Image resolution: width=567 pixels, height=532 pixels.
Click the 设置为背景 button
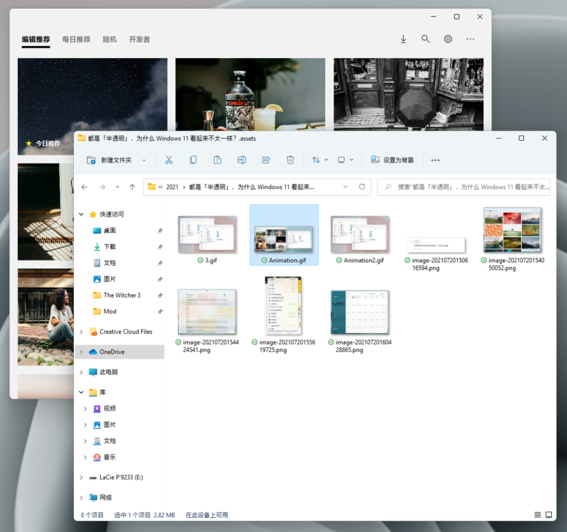392,160
